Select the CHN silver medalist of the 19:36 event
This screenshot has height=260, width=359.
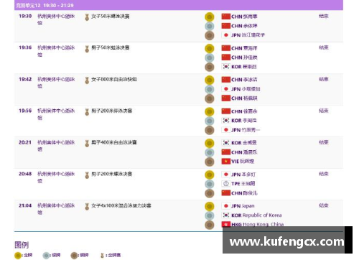(x=244, y=57)
